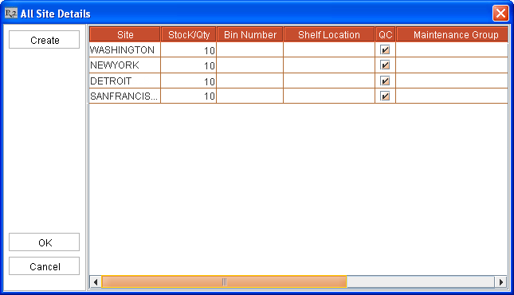Select the Bin Number column header
Screen dimensions: 514x295
coord(249,34)
